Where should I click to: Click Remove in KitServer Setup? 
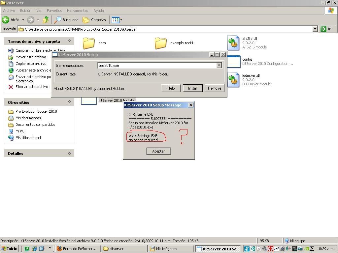(x=215, y=88)
